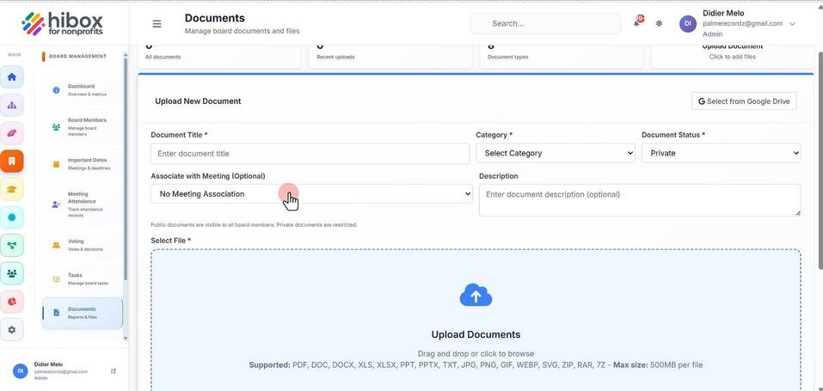This screenshot has height=391, width=823.
Task: Select Documents reports & files item
Action: coord(83,313)
